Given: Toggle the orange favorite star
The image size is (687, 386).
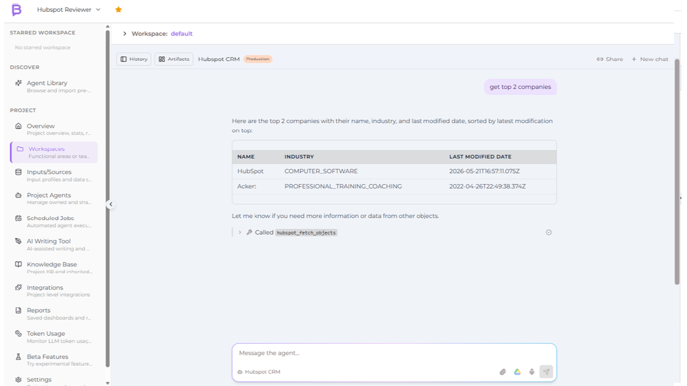Looking at the screenshot, I should pyautogui.click(x=118, y=10).
